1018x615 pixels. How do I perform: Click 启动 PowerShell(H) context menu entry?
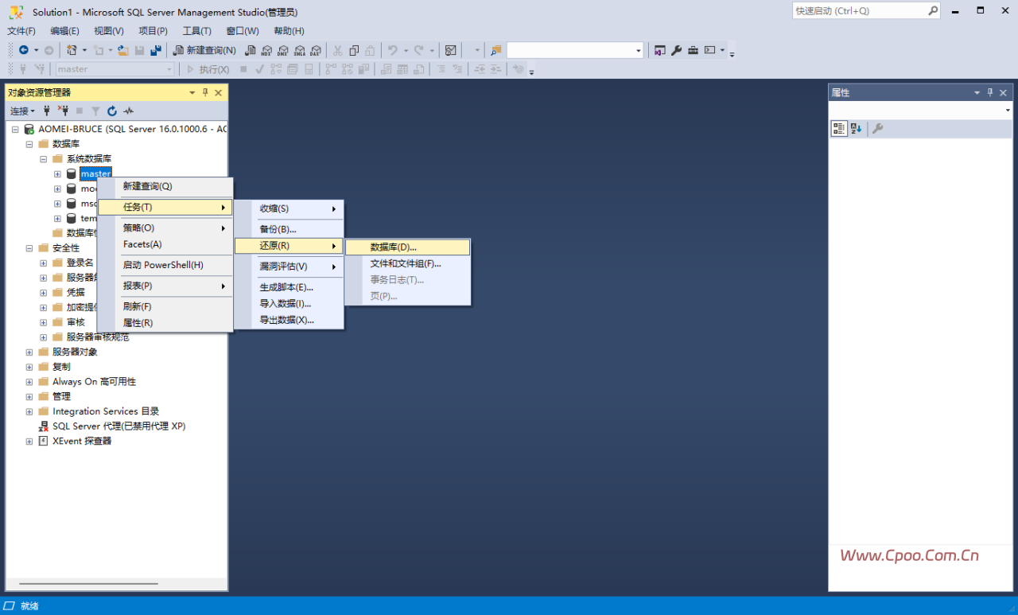[165, 265]
